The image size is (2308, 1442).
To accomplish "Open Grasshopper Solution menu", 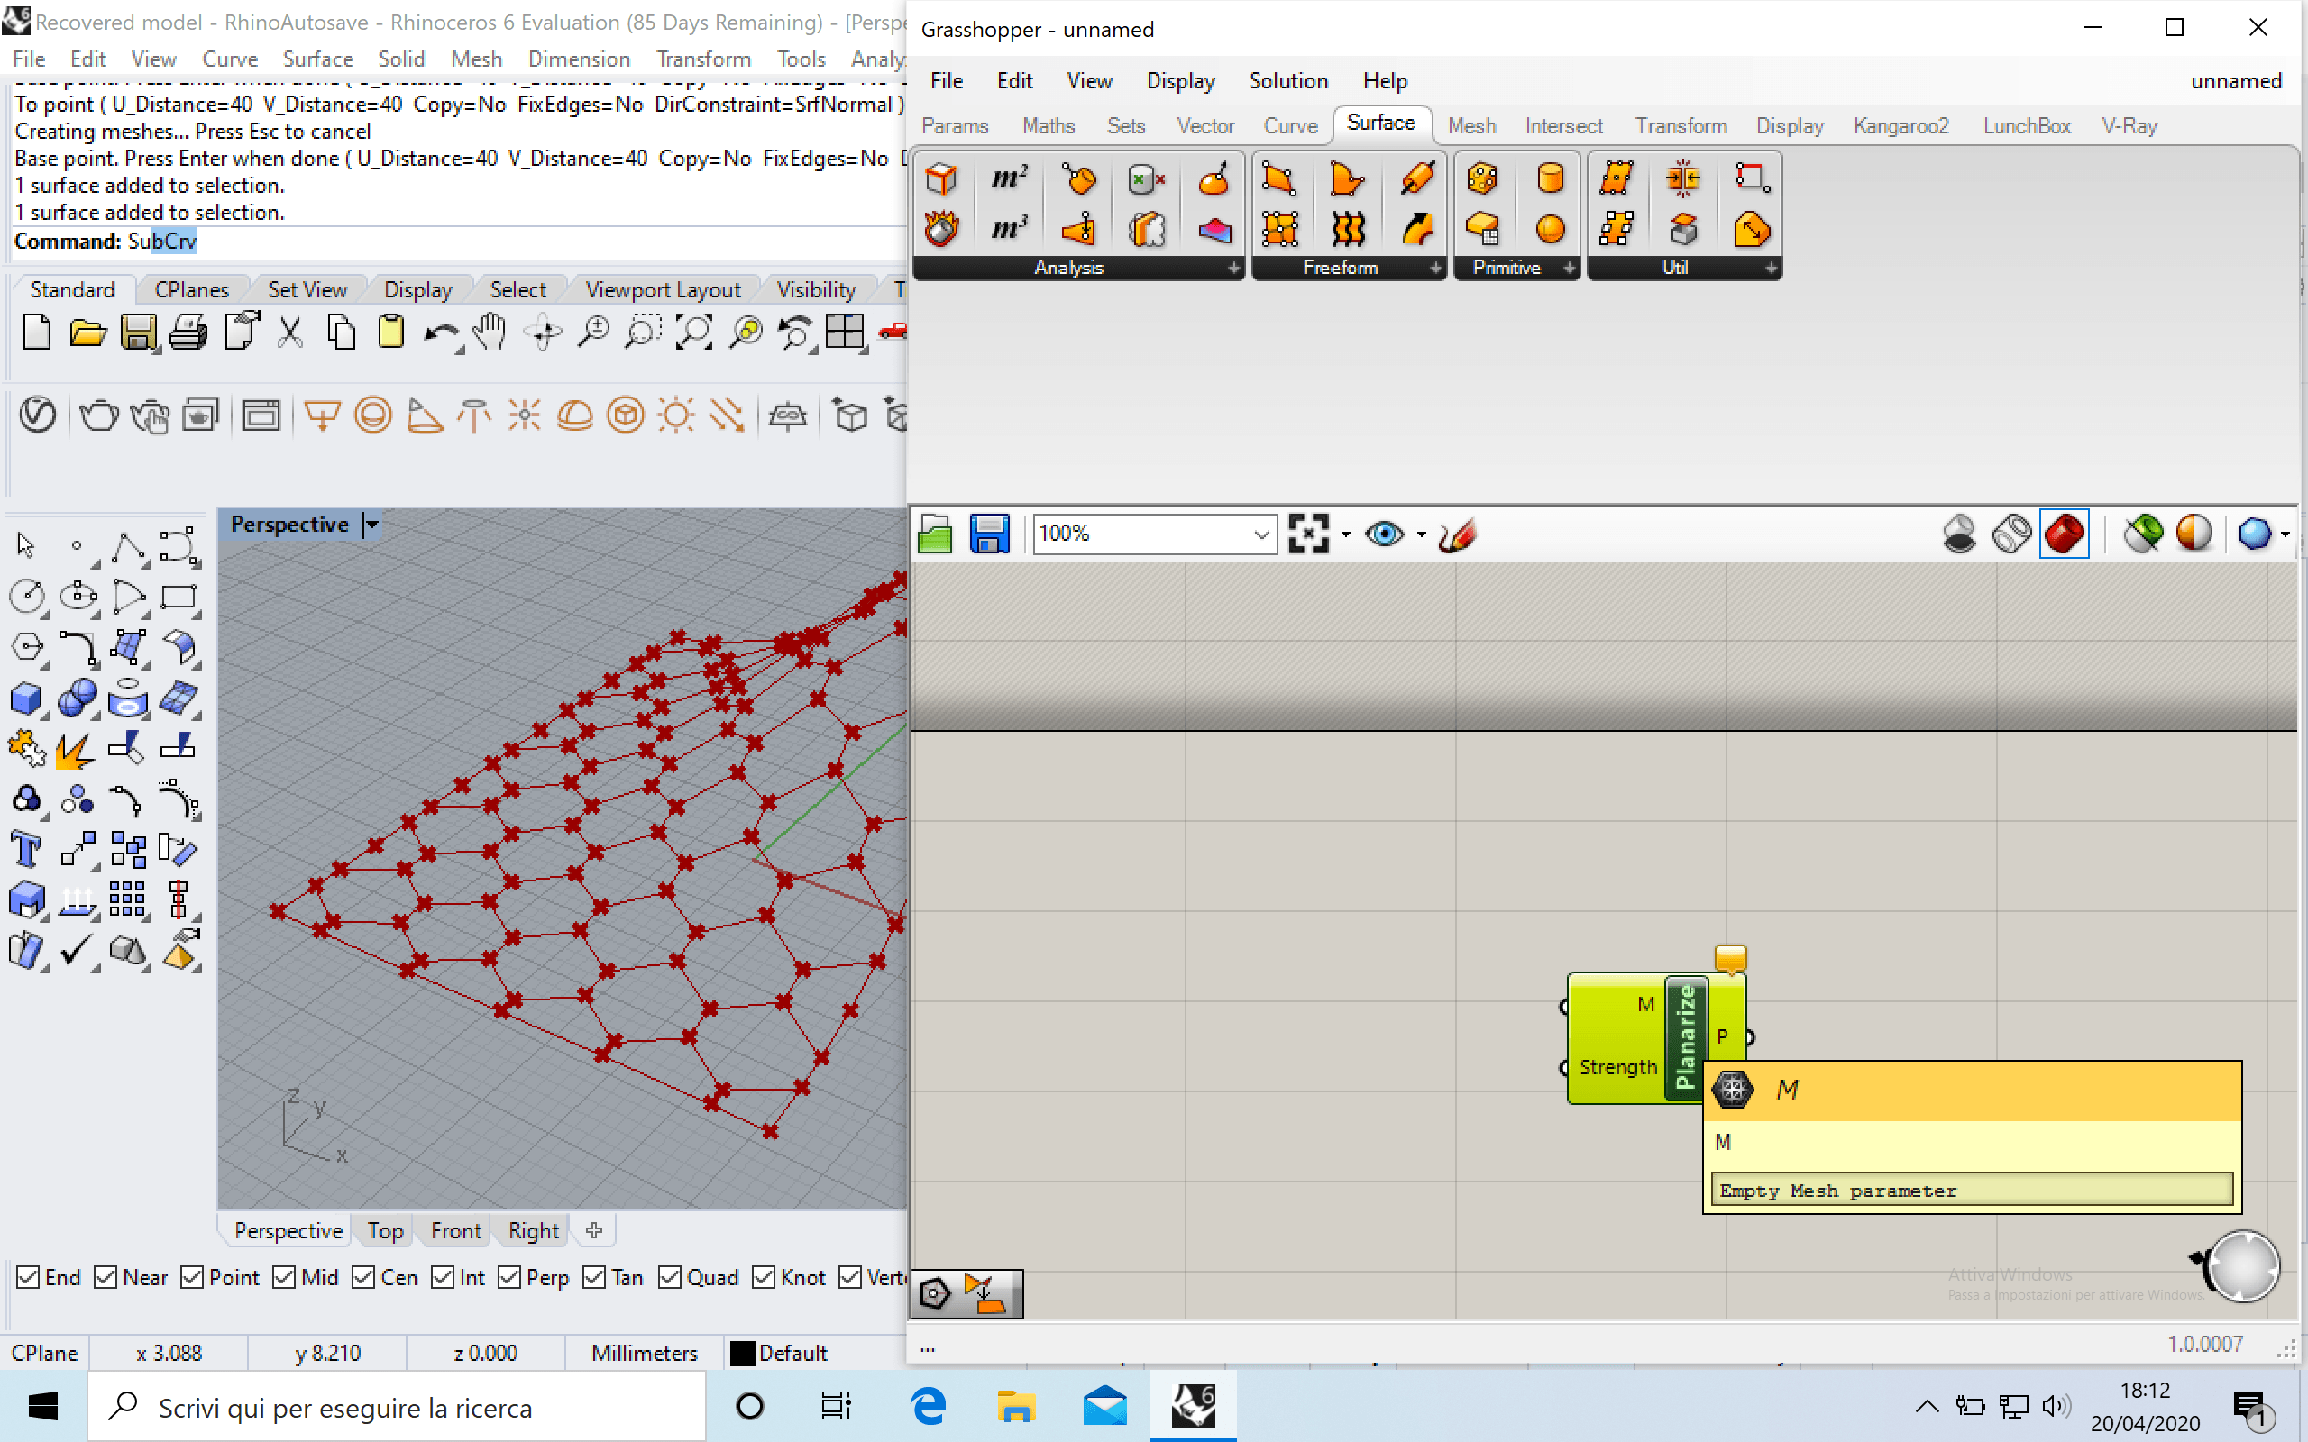I will click(x=1287, y=81).
